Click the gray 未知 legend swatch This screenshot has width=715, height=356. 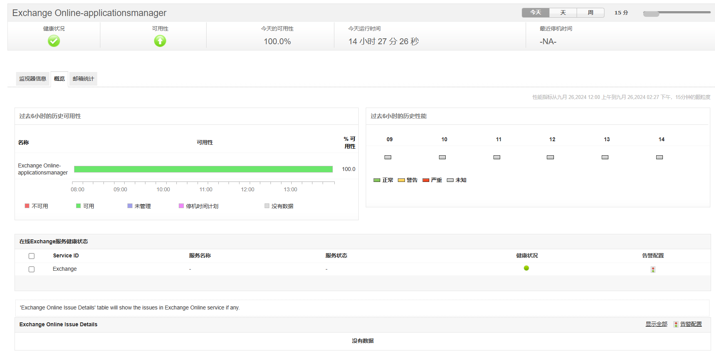click(x=450, y=180)
